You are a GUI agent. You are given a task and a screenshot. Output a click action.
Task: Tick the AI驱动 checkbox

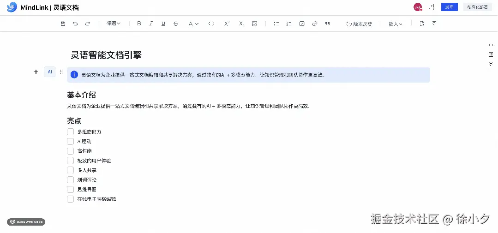tap(71, 141)
